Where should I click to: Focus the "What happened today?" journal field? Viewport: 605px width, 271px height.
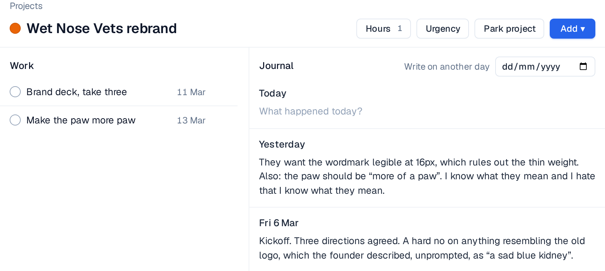pos(427,111)
